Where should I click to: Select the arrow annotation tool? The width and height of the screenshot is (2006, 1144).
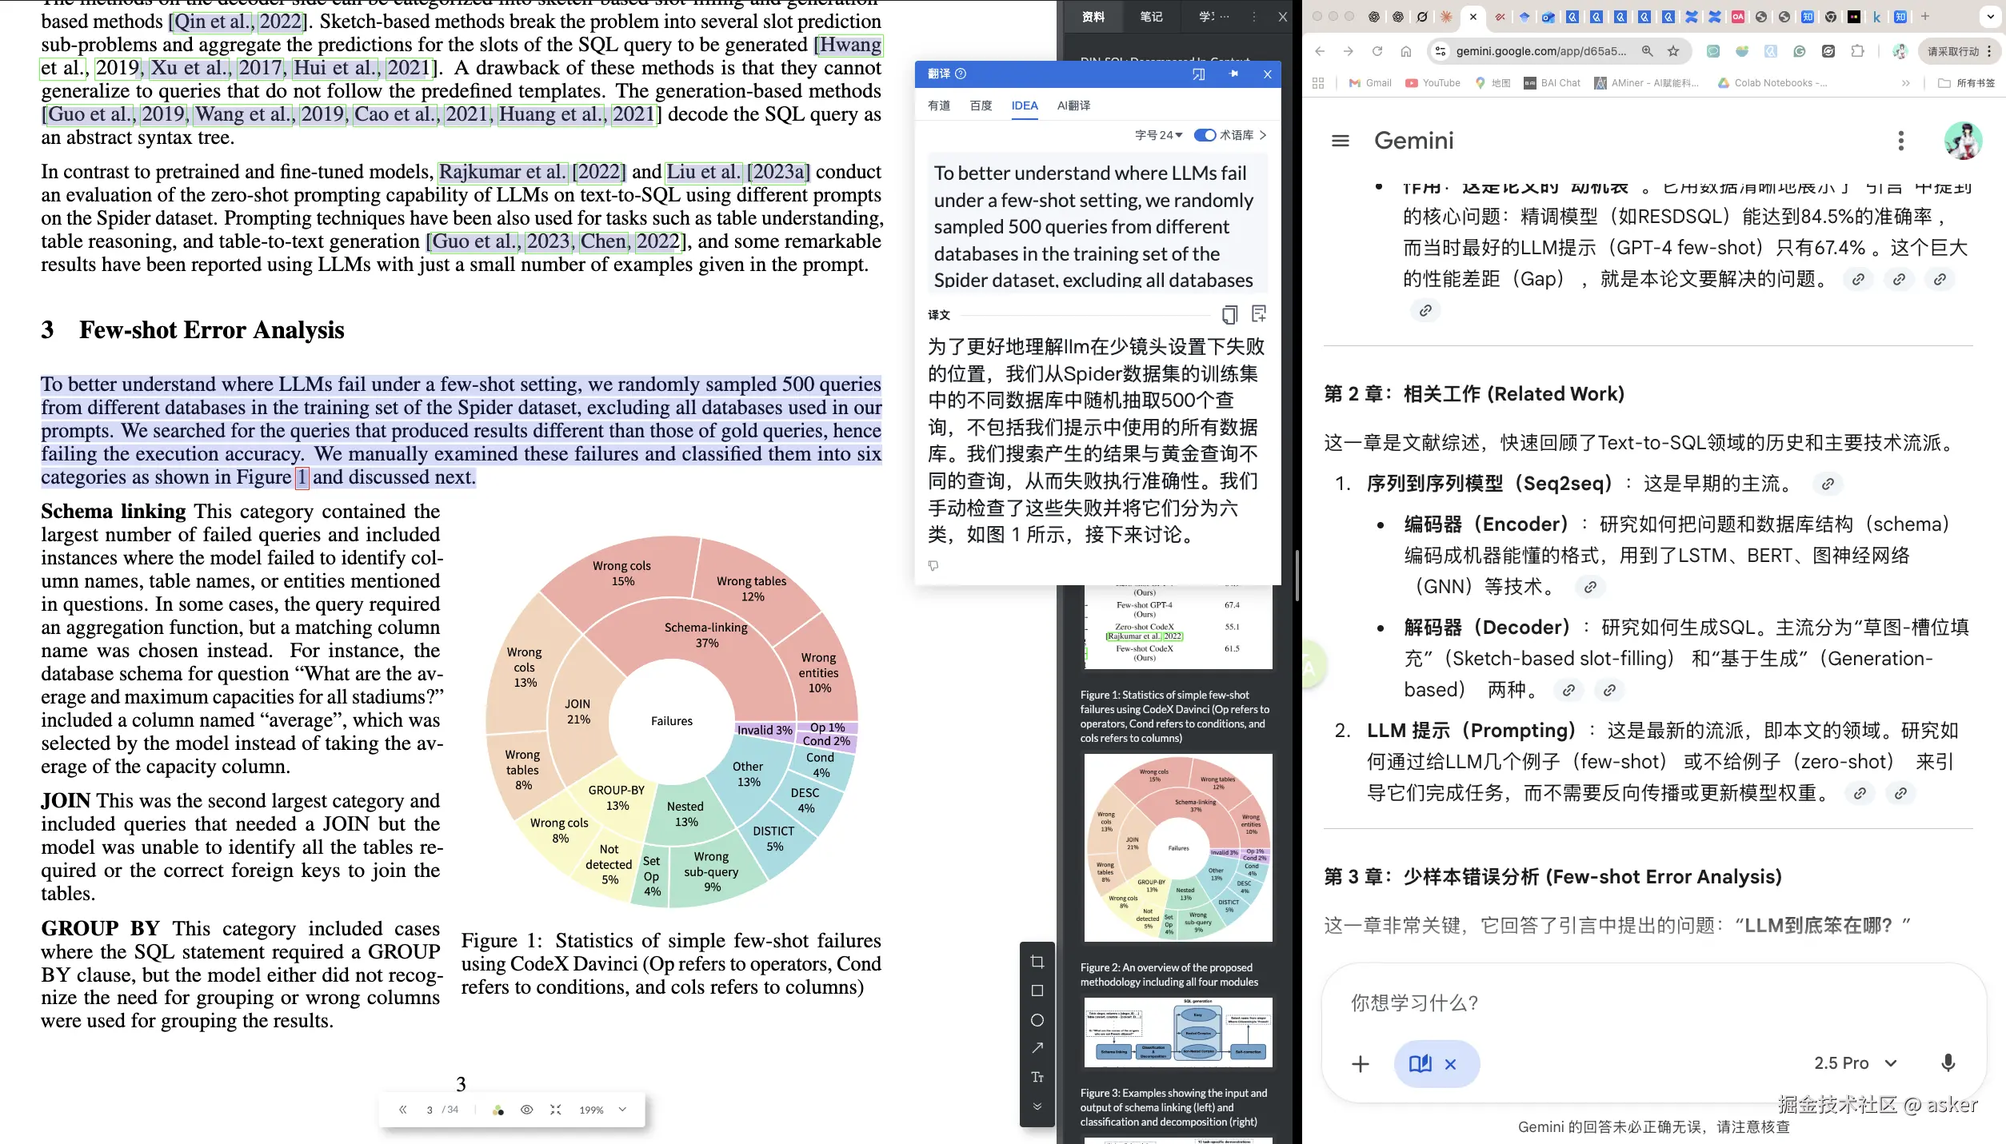coord(1037,1048)
